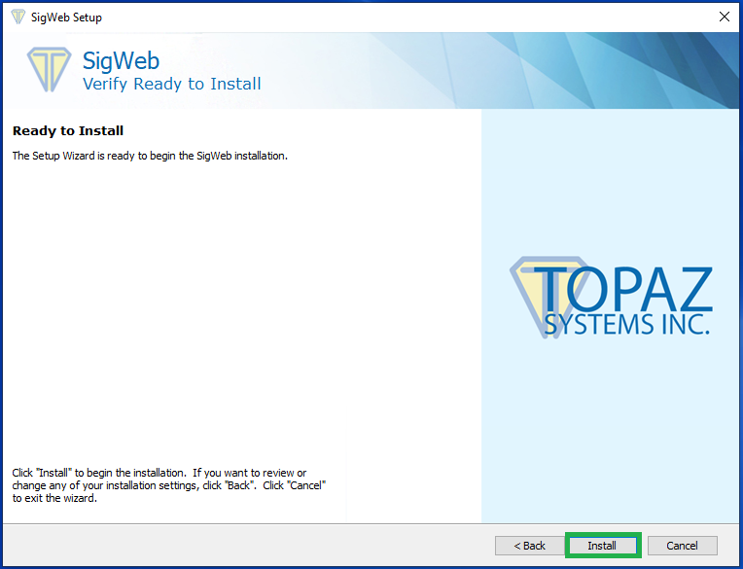This screenshot has width=743, height=569.
Task: Click the Install button to begin installation
Action: [602, 546]
